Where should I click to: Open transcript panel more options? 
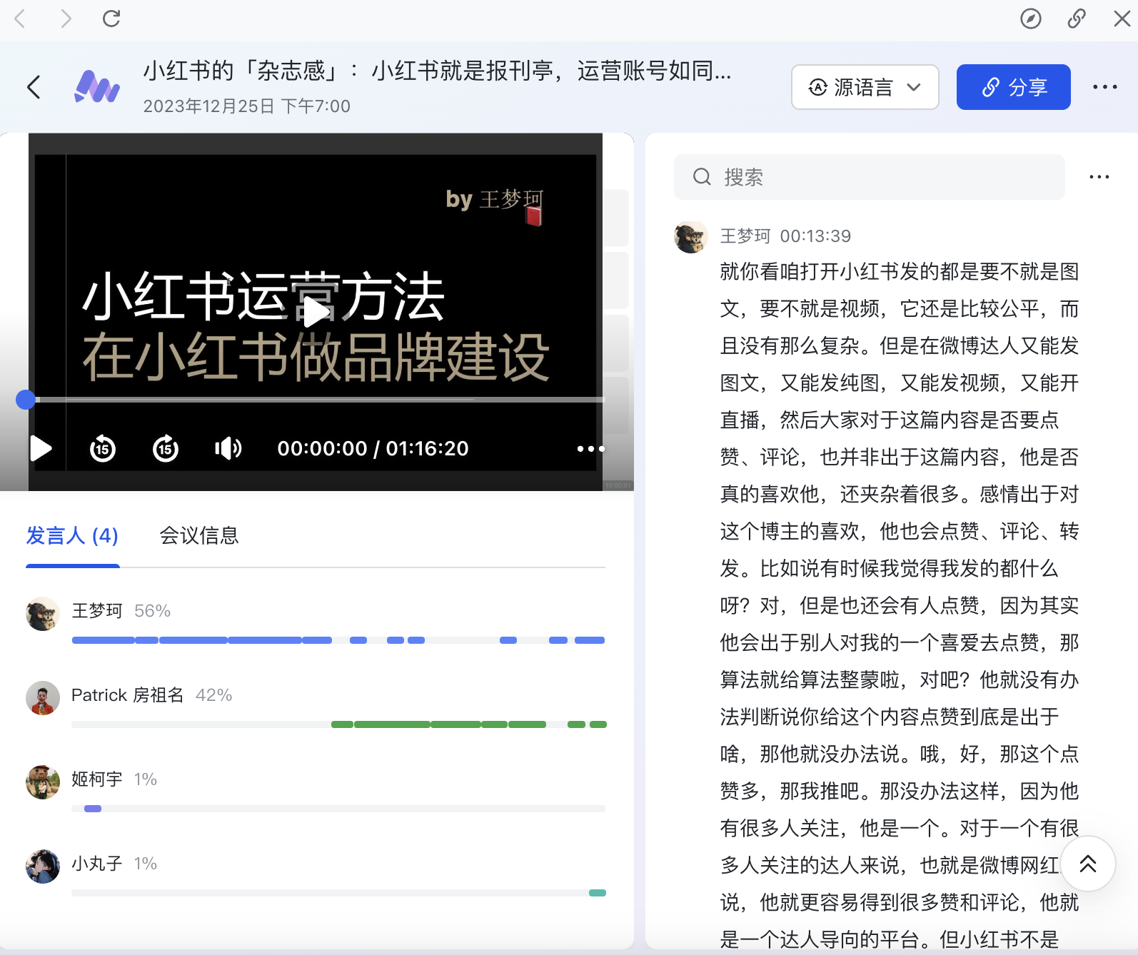click(x=1099, y=177)
